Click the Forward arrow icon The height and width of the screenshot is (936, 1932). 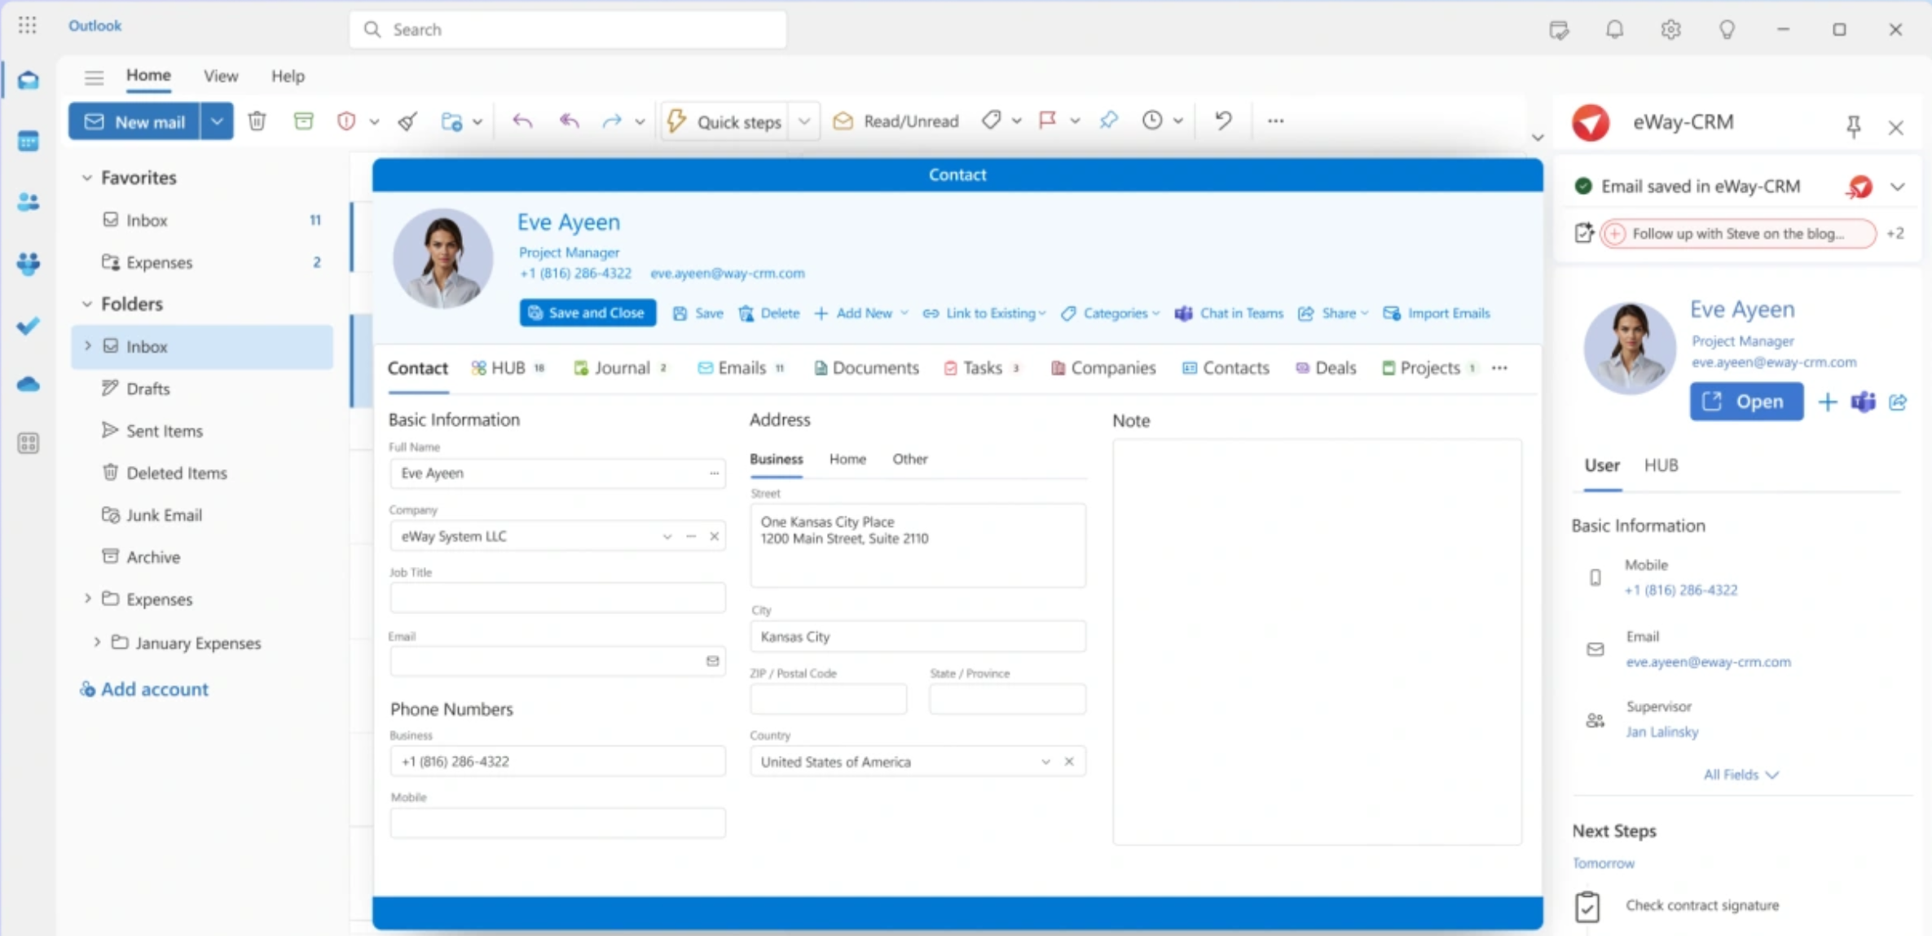612,121
